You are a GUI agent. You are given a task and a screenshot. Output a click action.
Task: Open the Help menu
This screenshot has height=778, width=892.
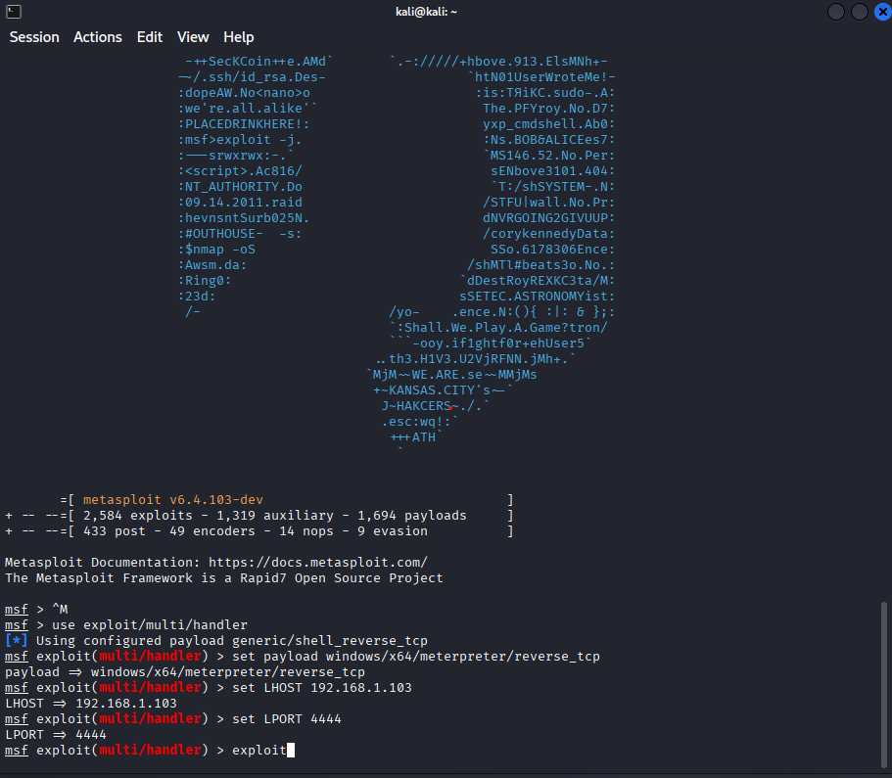[x=238, y=37]
